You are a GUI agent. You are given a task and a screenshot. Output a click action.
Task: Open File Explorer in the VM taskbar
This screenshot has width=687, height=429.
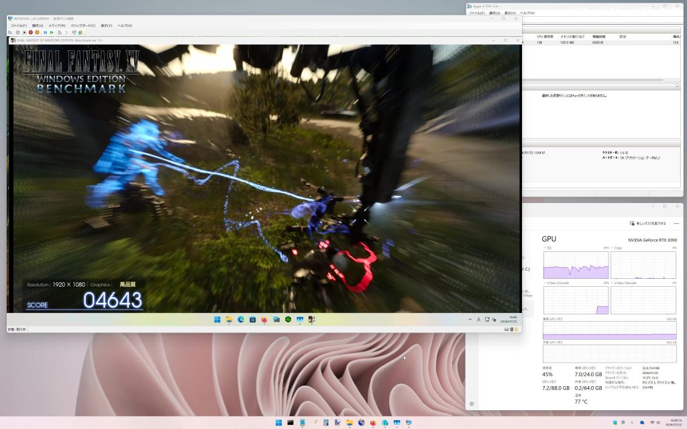coord(229,320)
